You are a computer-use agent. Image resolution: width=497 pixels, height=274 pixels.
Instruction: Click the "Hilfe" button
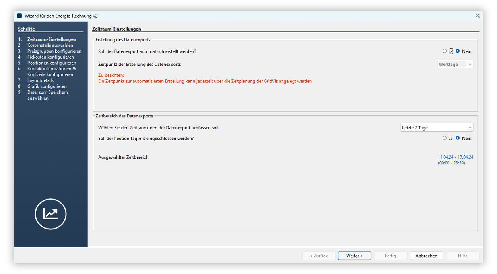[462, 256]
